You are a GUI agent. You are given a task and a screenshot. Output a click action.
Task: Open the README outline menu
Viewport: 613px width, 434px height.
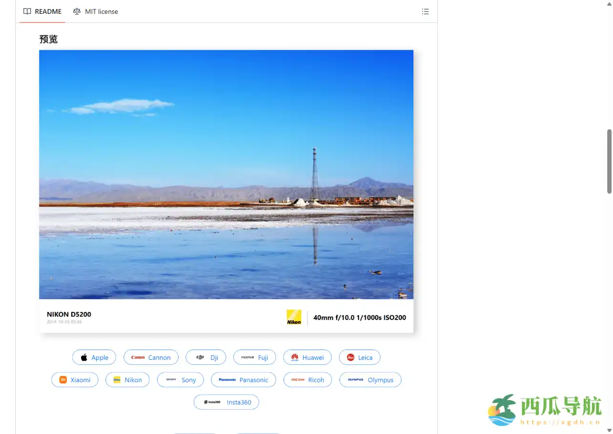pos(425,11)
